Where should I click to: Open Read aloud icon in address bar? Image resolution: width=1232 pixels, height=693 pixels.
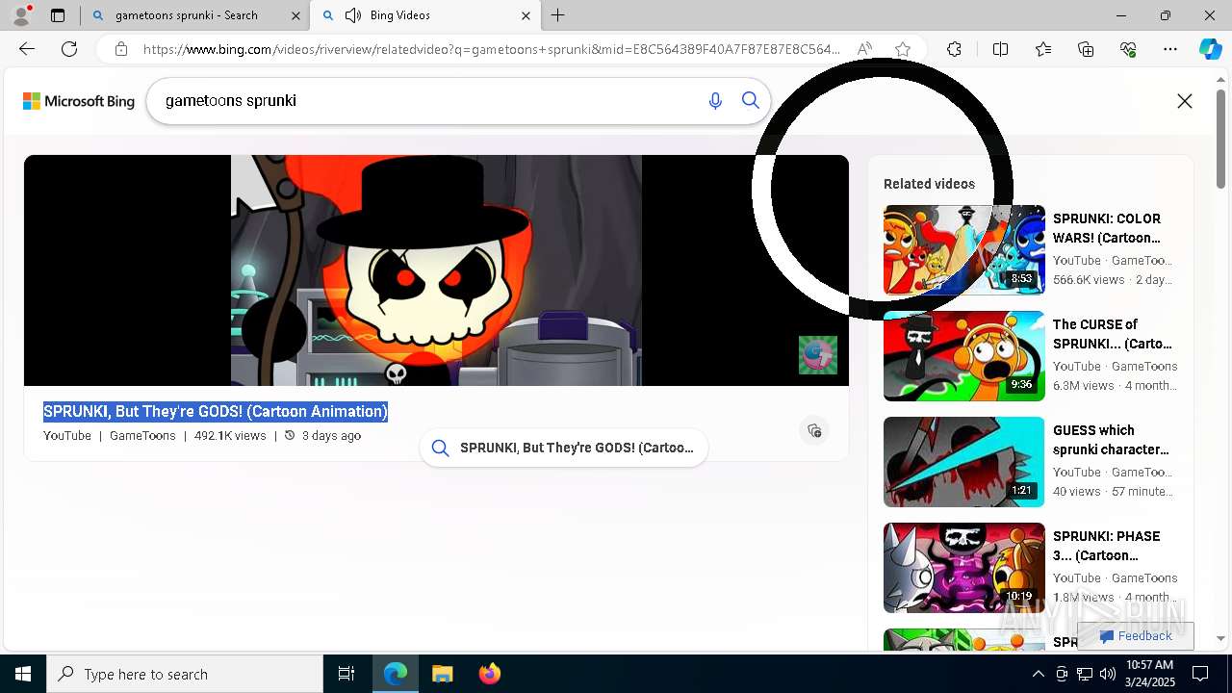[x=864, y=49]
